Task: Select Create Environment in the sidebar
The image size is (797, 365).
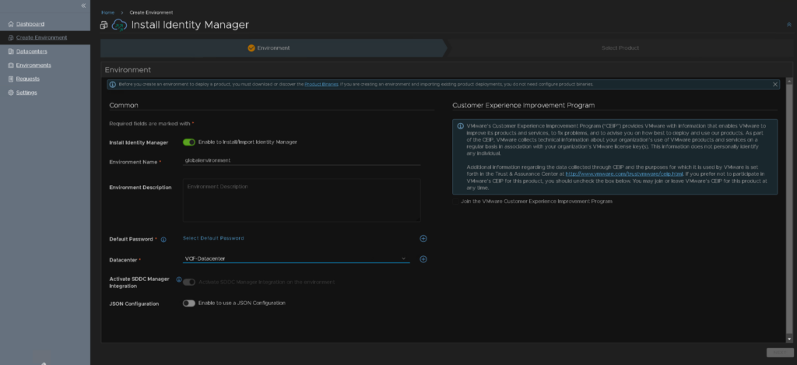Action: (41, 37)
